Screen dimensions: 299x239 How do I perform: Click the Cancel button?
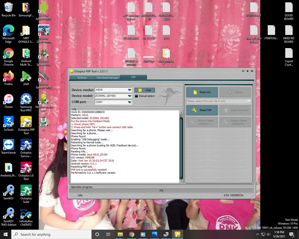(x=235, y=92)
